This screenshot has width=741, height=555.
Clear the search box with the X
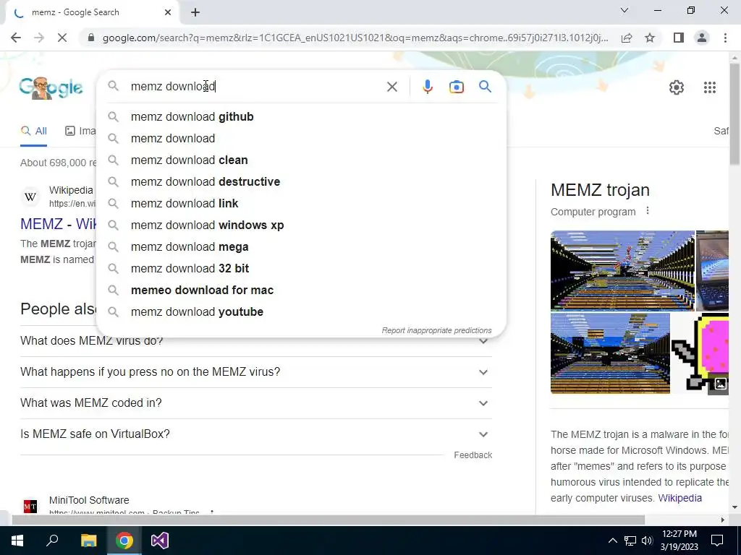[391, 87]
